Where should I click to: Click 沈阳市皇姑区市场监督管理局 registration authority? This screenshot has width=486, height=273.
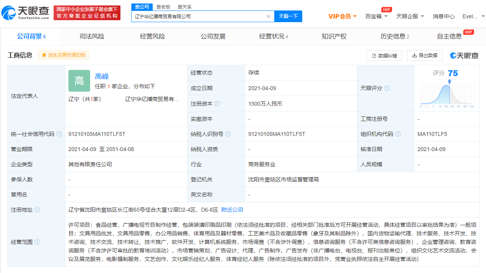point(284,179)
